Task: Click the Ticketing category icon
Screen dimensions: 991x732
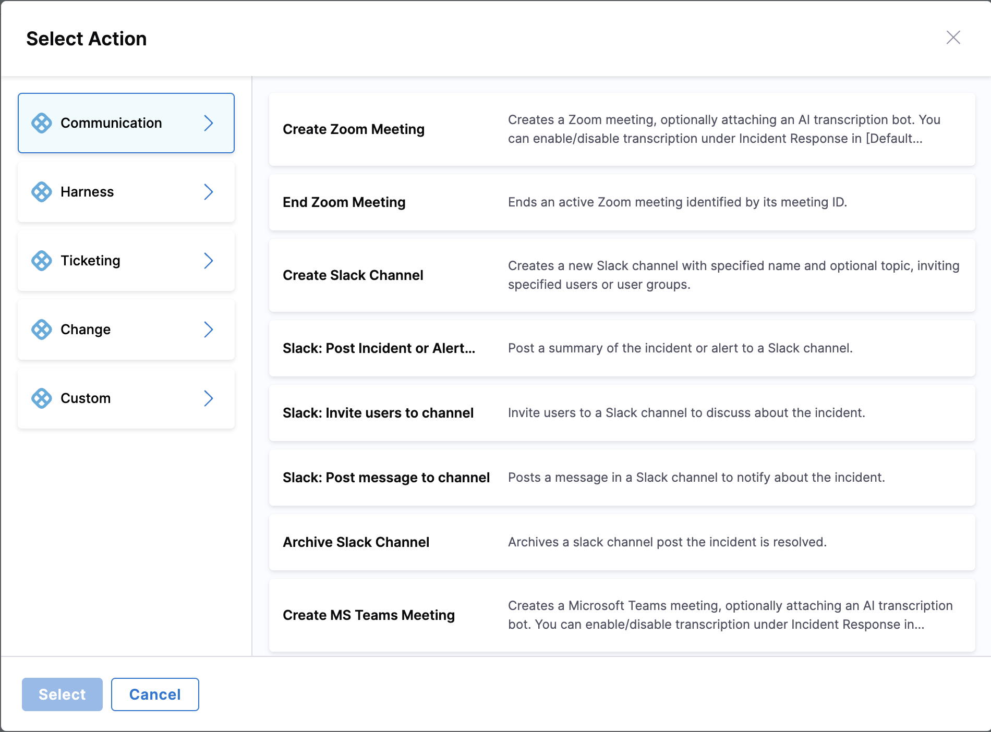Action: pos(42,261)
